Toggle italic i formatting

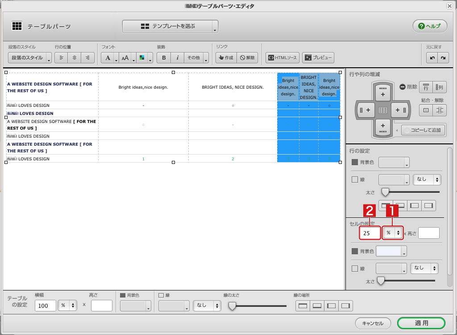click(x=177, y=57)
